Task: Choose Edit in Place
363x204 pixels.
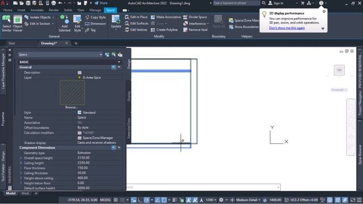Action: (136, 17)
